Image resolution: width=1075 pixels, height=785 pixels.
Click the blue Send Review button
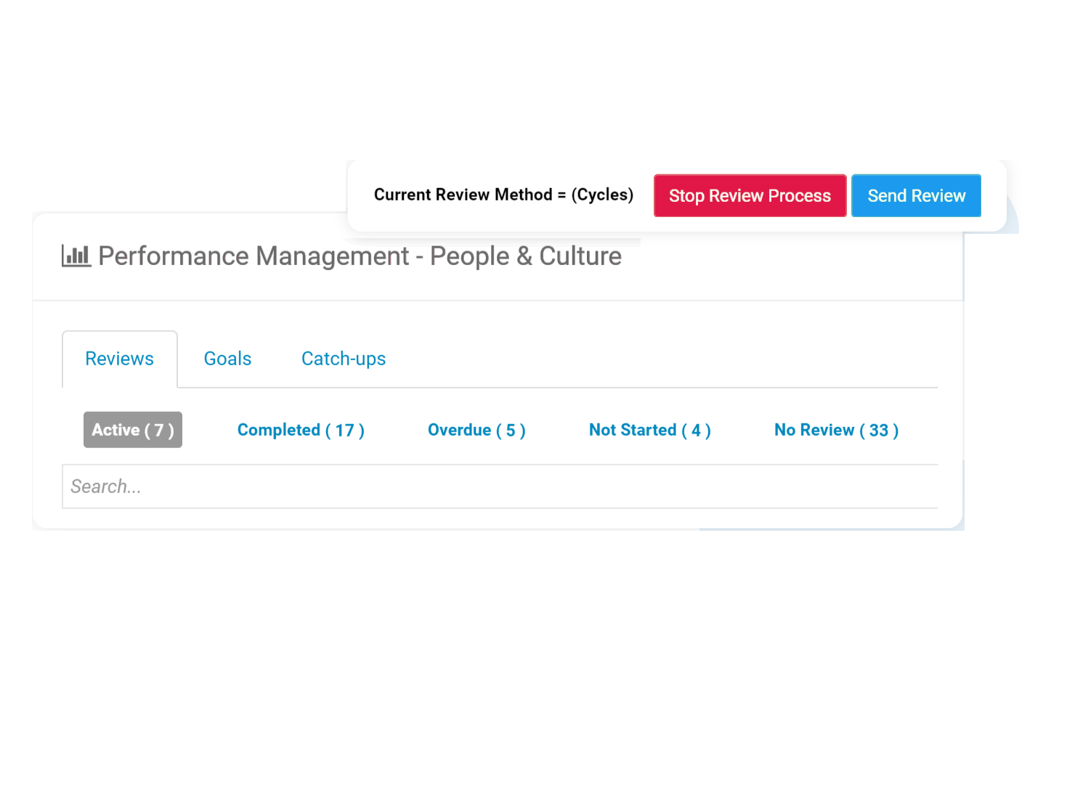click(x=916, y=195)
